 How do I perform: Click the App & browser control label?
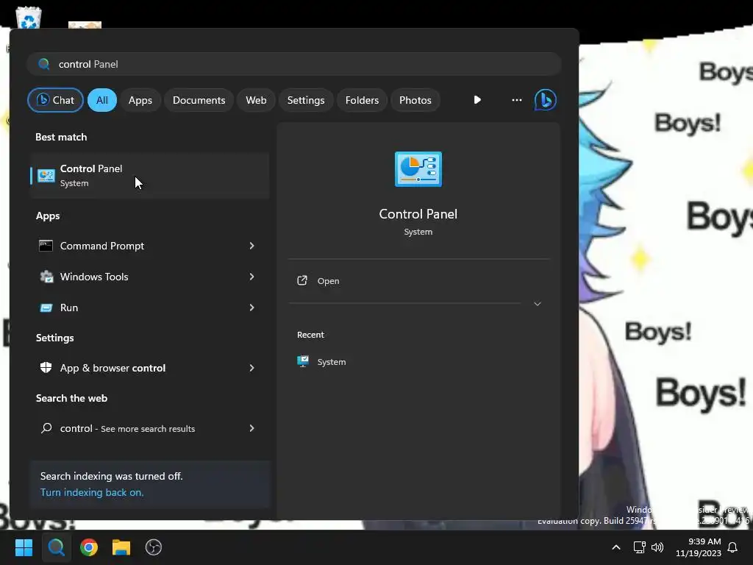coord(113,368)
